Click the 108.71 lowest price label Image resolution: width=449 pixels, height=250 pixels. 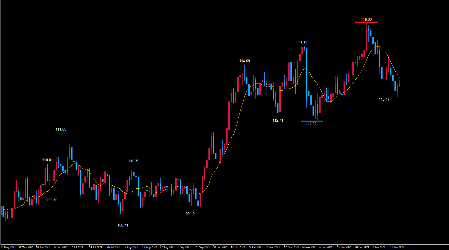pyautogui.click(x=123, y=225)
